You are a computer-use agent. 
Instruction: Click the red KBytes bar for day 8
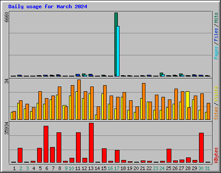[59, 147]
